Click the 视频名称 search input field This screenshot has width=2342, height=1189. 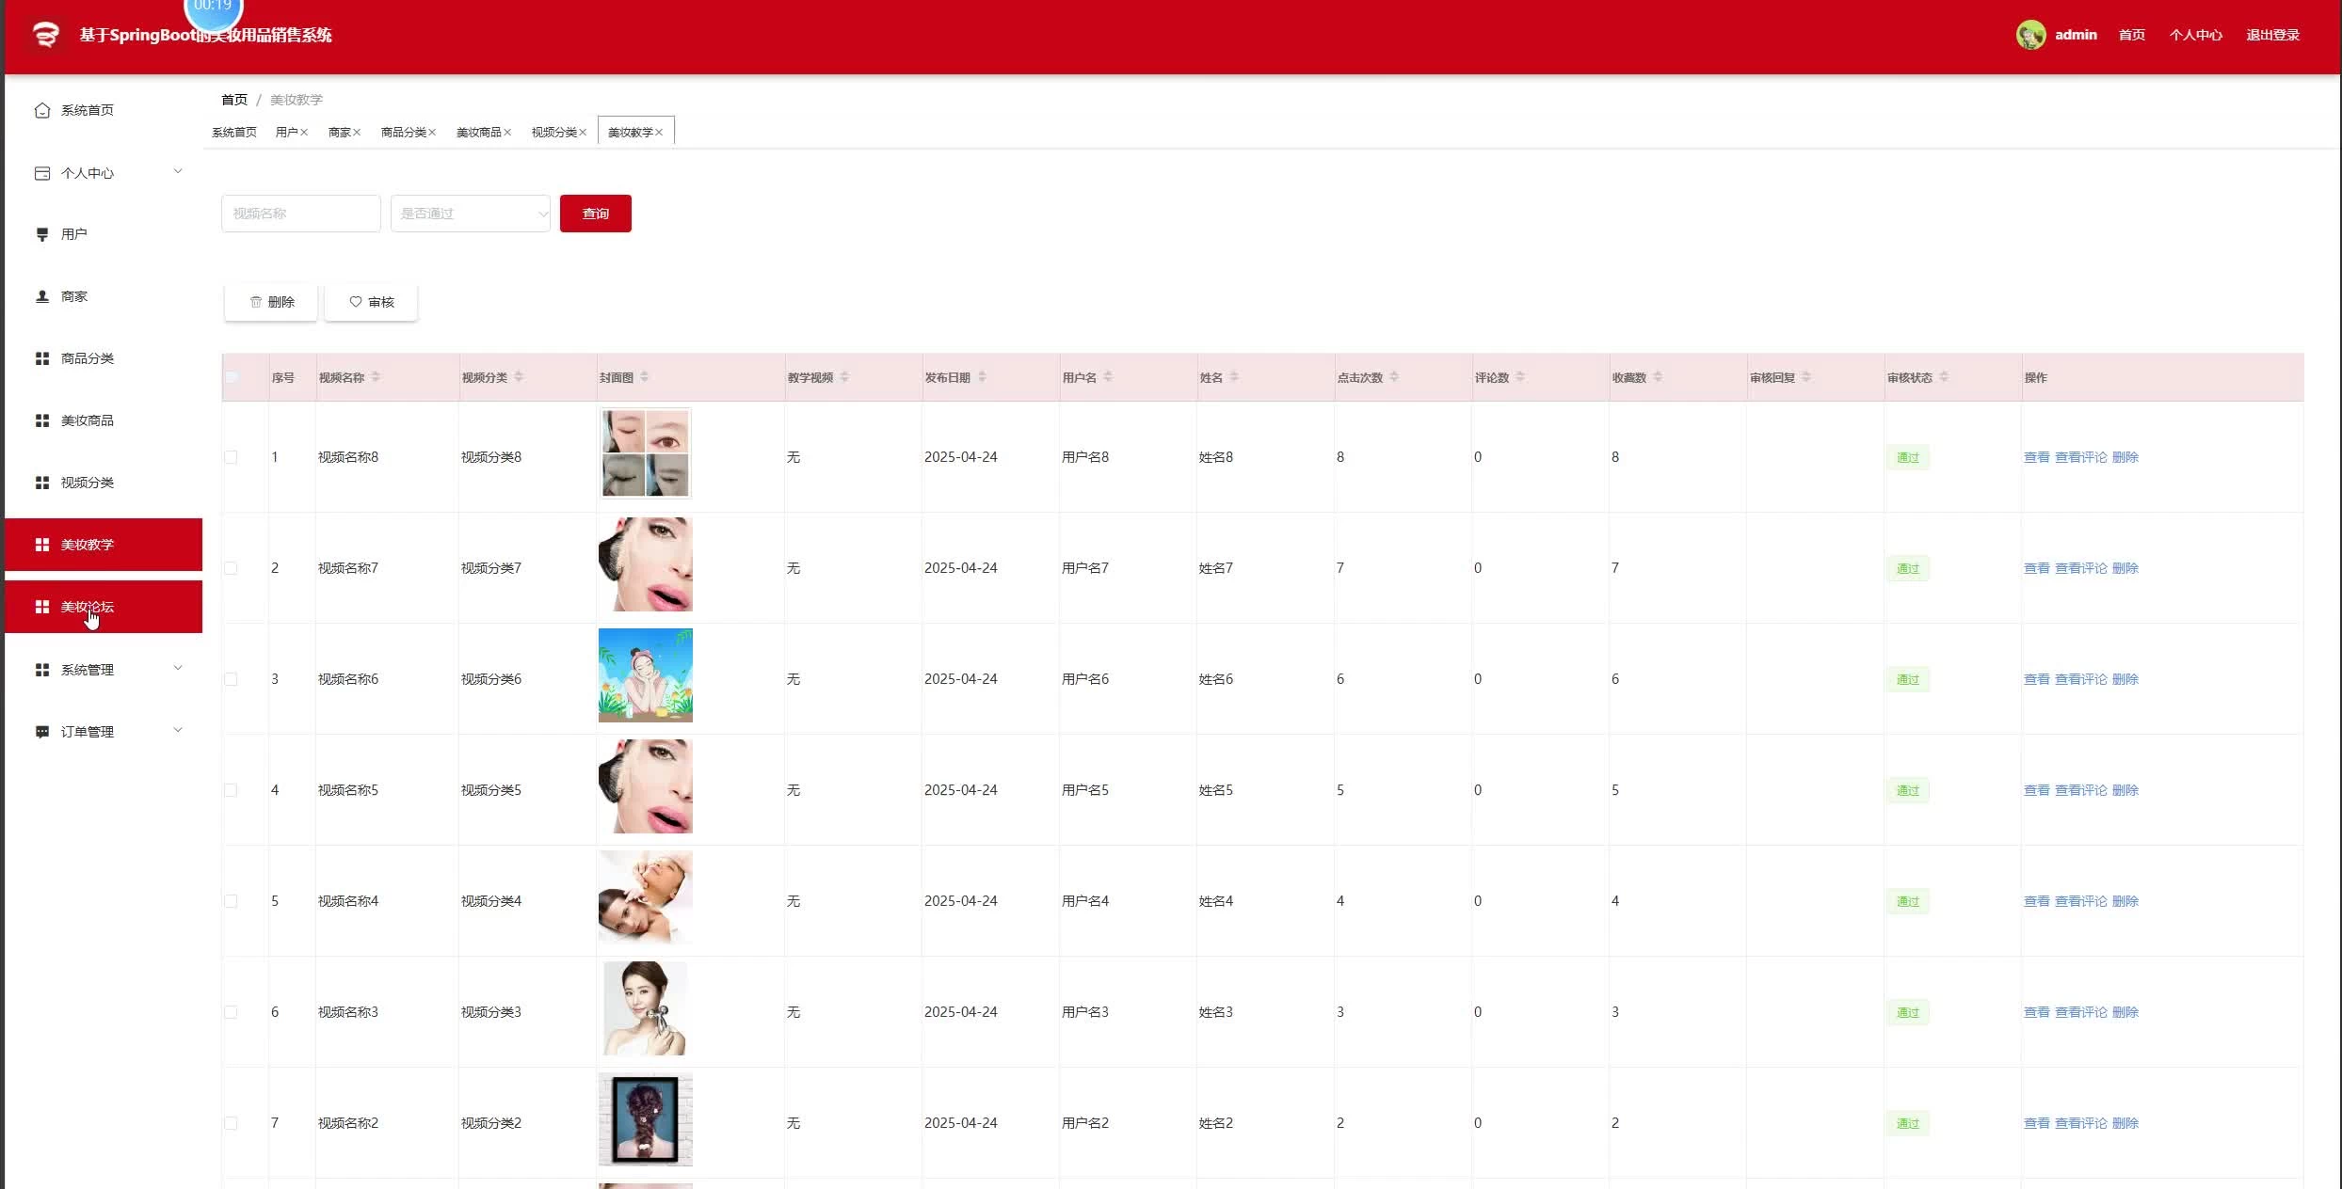pos(300,214)
